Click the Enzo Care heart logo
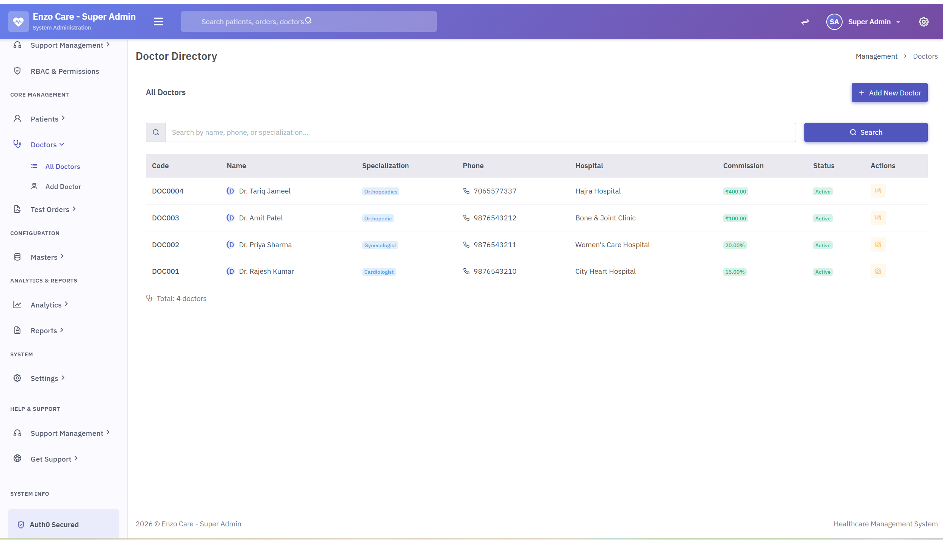This screenshot has width=943, height=540. (x=18, y=22)
